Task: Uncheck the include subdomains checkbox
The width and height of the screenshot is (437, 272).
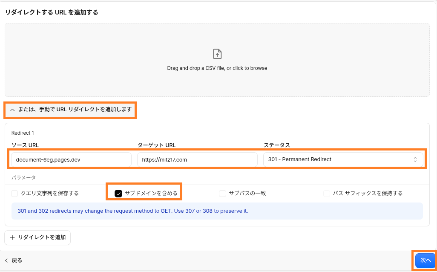Action: [118, 193]
